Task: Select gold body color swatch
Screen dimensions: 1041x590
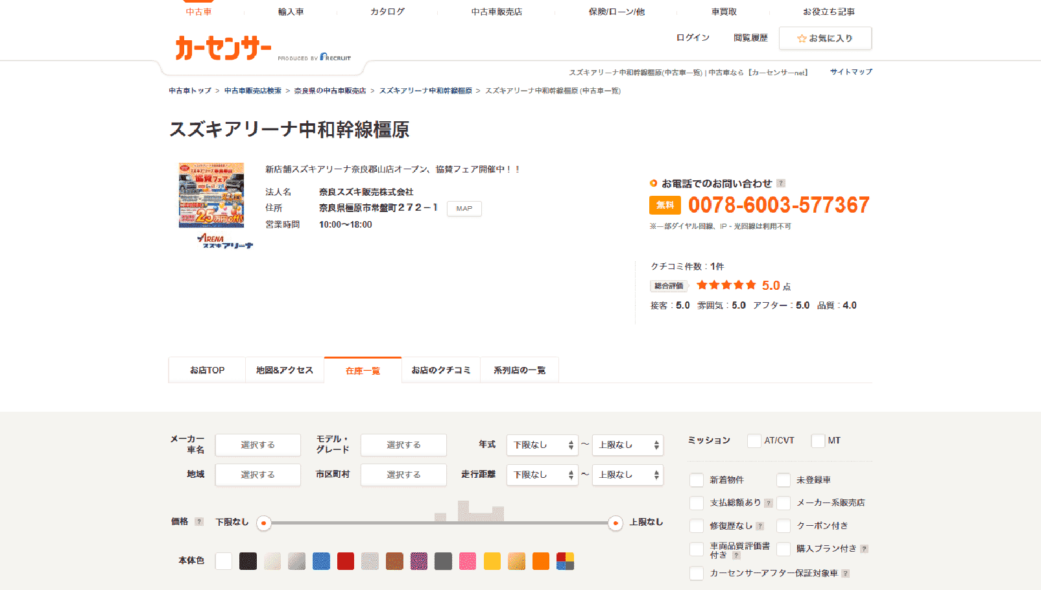Action: coord(516,561)
